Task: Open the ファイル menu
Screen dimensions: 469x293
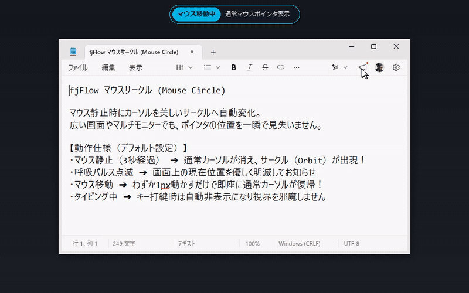Action: pyautogui.click(x=78, y=68)
